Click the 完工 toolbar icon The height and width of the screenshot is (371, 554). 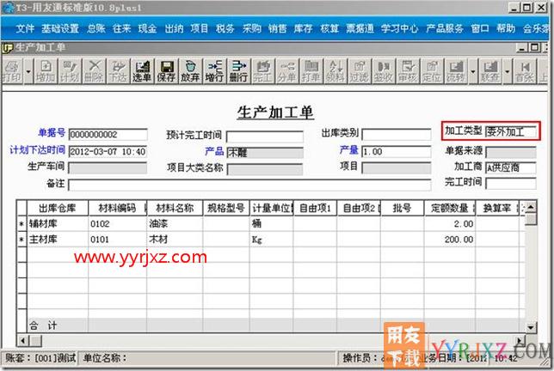(262, 71)
